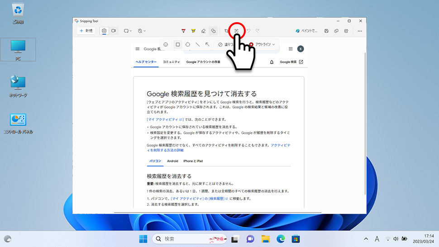
Task: Open the shape fill dropdown
Action: [x=226, y=44]
